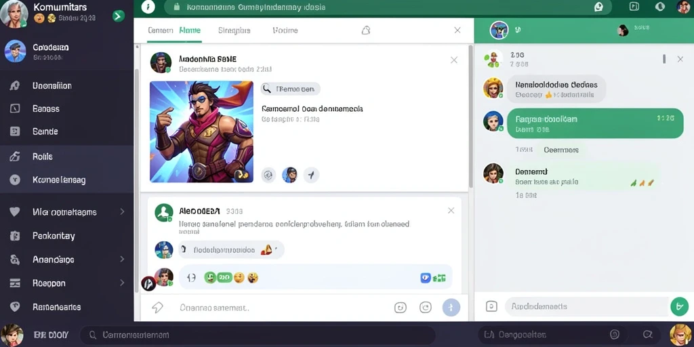This screenshot has height=347, width=694.
Task: Click the Peokoritay sidebar icon
Action: [15, 236]
